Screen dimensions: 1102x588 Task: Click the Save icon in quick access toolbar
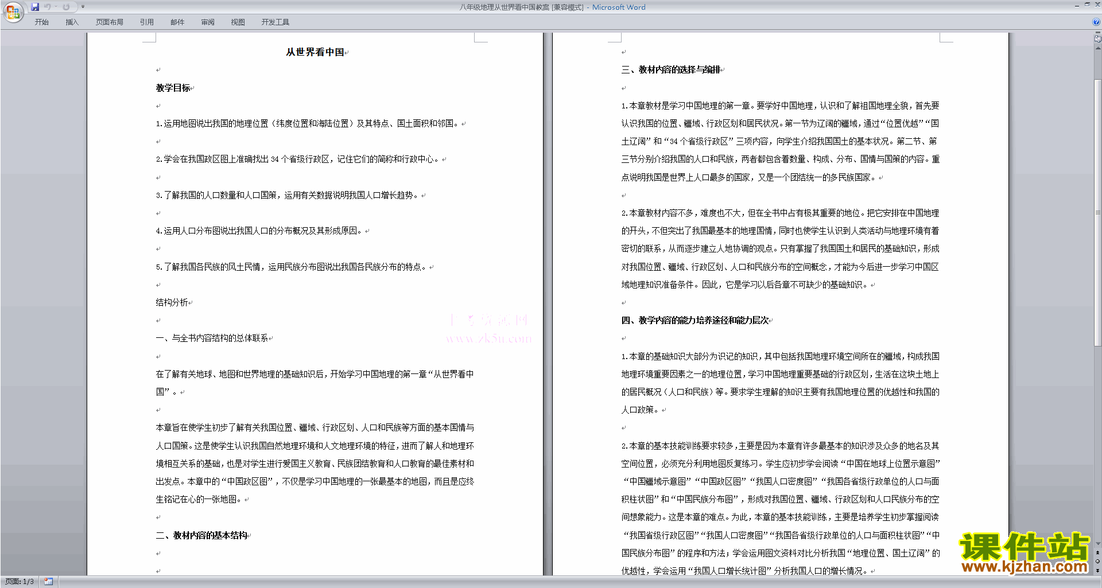point(35,7)
